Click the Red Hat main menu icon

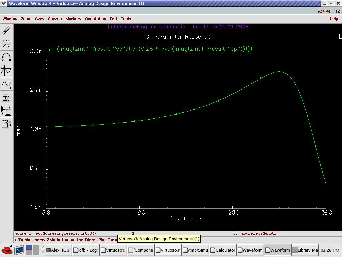point(7,250)
